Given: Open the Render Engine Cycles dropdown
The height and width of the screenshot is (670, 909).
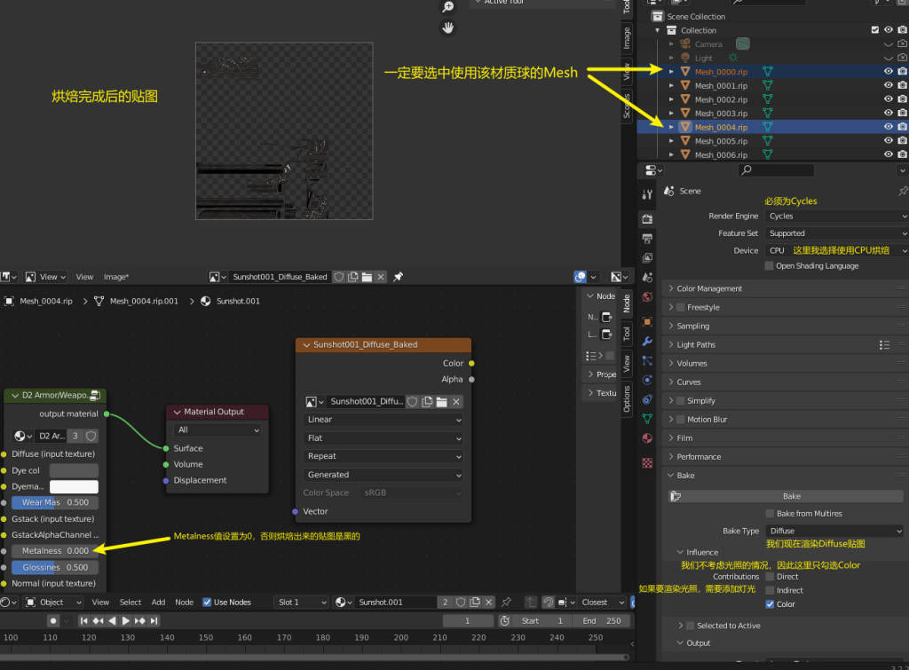Looking at the screenshot, I should tap(834, 216).
